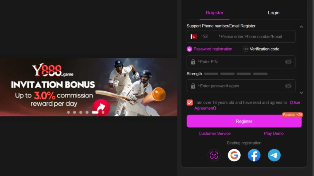Viewport: 314px width, 176px height.
Task: Open the +92 country code selector
Action: pos(199,36)
